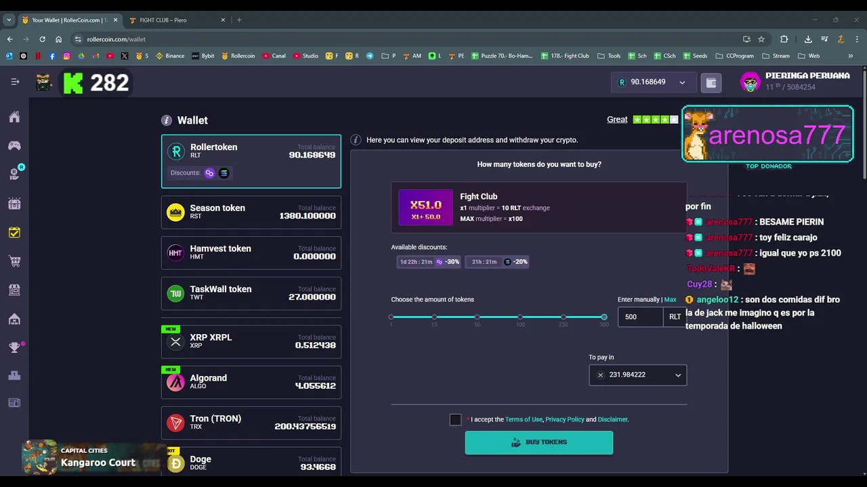Select Hamvest token HMT wallet entry
This screenshot has width=867, height=487.
coord(251,253)
